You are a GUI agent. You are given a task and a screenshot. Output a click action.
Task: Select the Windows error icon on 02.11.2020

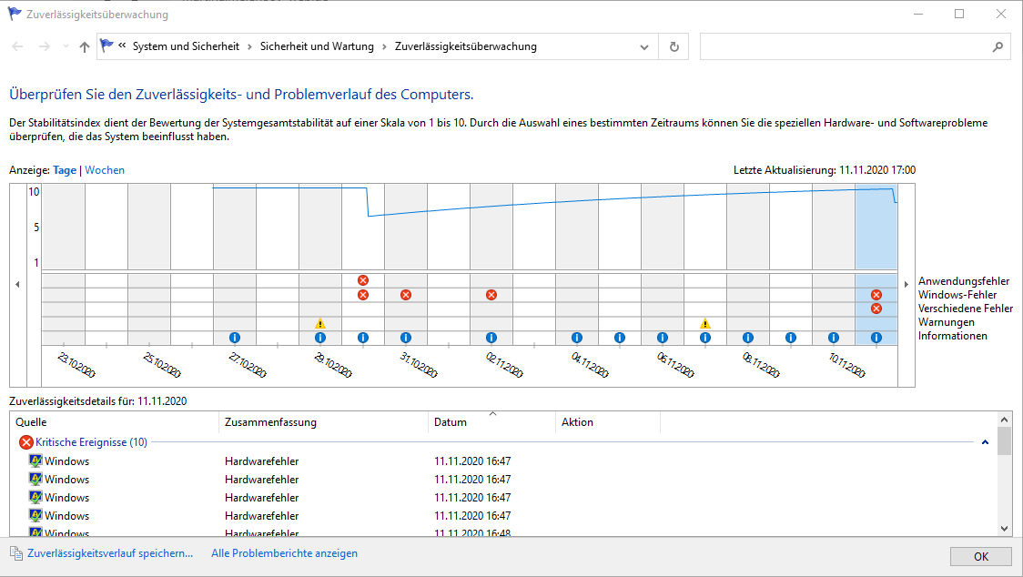click(x=491, y=294)
